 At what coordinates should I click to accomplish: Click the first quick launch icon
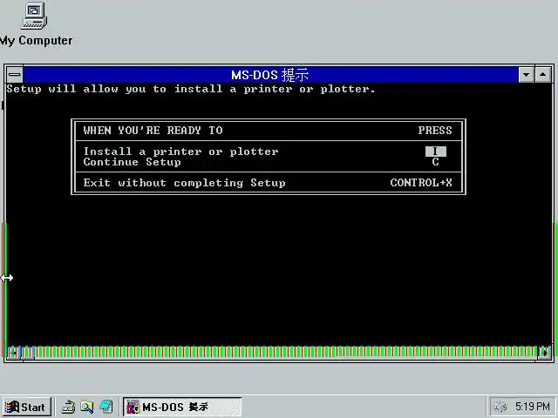[x=68, y=407]
